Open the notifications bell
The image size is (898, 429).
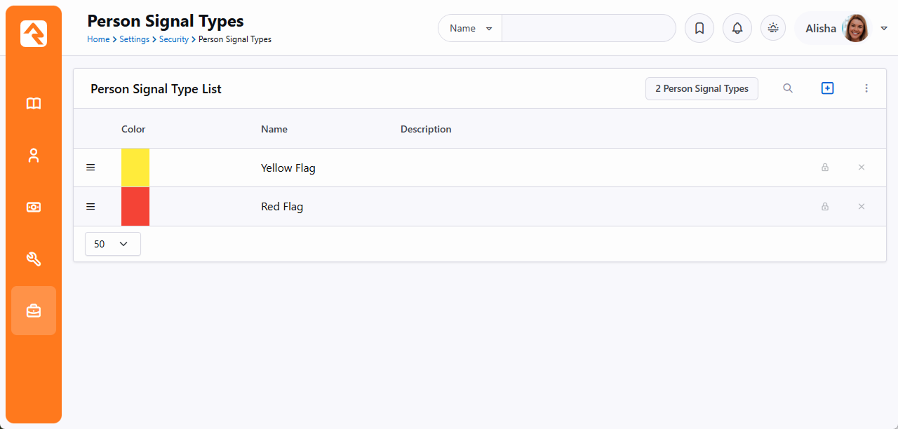737,29
